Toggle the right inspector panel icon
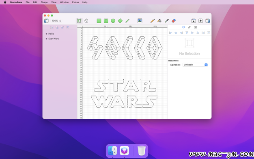254x159 pixels. pos(208,21)
